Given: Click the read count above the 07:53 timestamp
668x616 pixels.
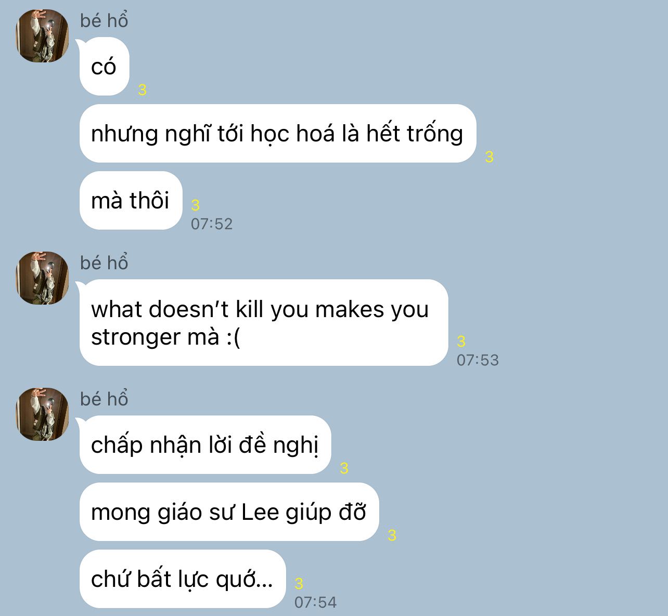Looking at the screenshot, I should (x=461, y=342).
